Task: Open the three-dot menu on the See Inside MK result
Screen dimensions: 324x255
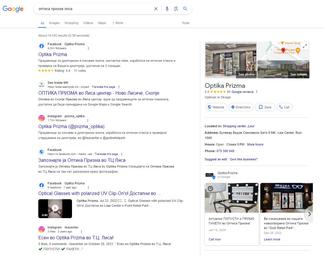Action: click(x=119, y=87)
